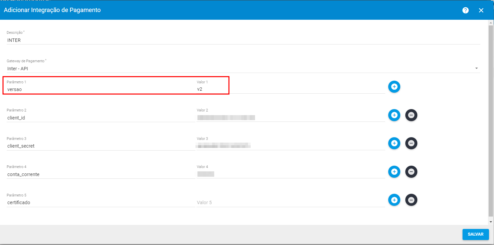Remove the client_id parameter row
494x245 pixels.
411,115
